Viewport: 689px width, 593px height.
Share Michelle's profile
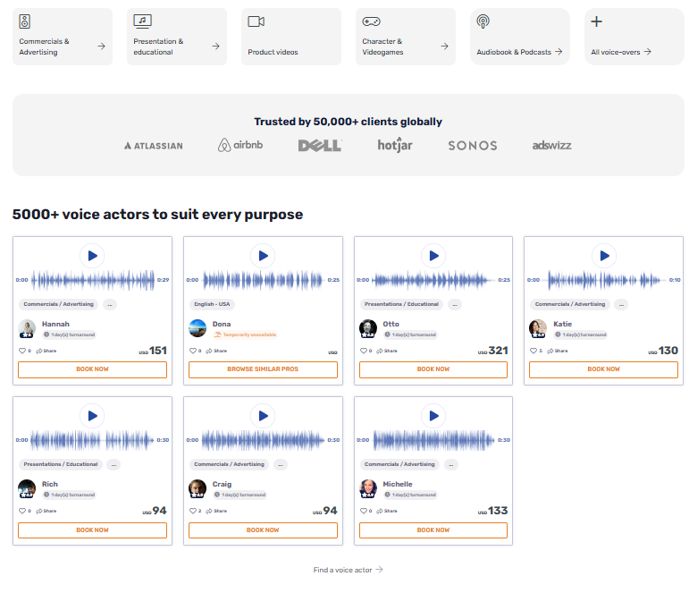[x=387, y=512]
